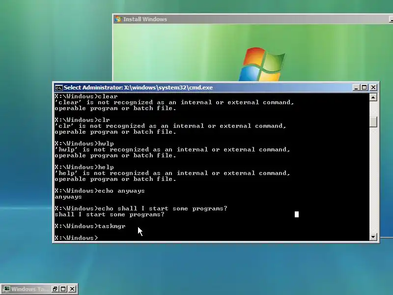Click the minimized Windows Task Manager icon
393x295 pixels.
[x=6, y=289]
